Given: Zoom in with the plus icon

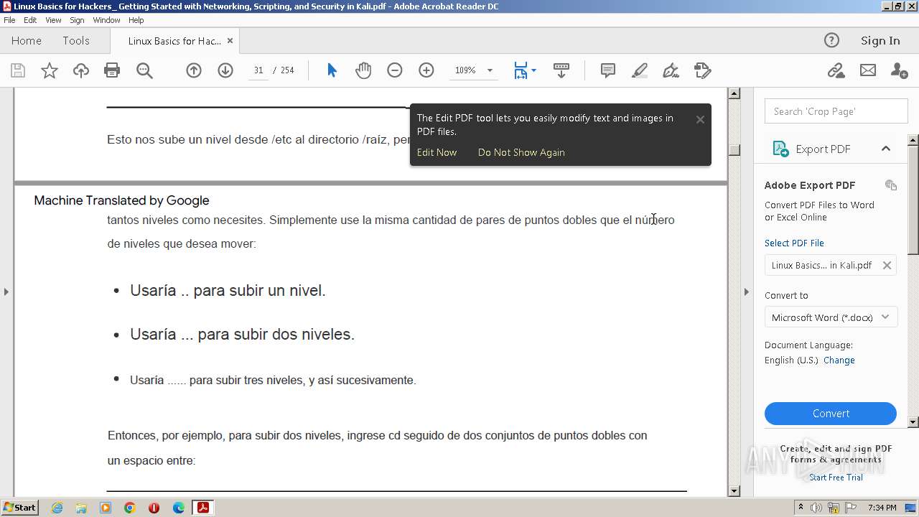Looking at the screenshot, I should 426,70.
